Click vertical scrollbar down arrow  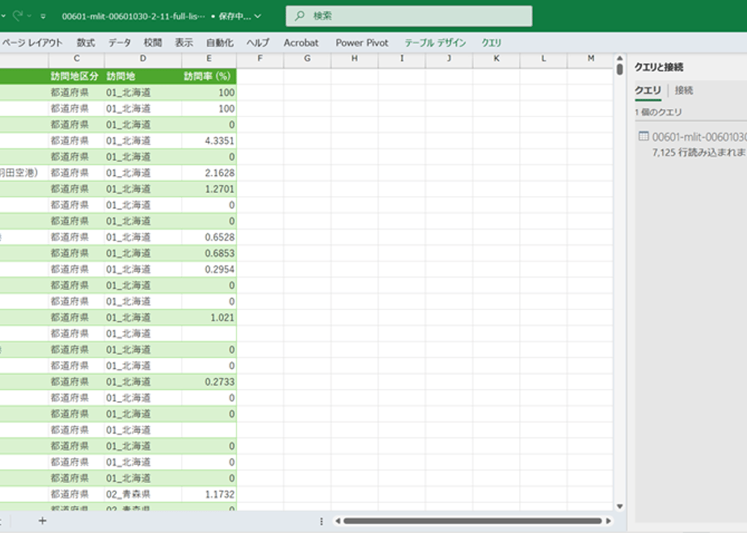620,506
